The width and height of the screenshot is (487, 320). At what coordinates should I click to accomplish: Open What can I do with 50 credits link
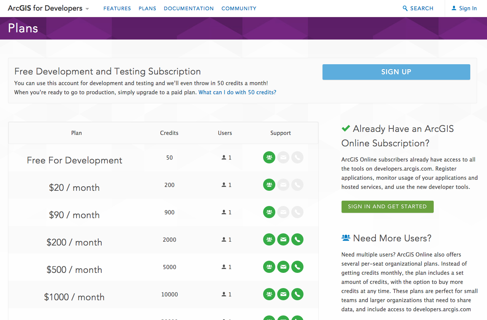click(x=237, y=92)
